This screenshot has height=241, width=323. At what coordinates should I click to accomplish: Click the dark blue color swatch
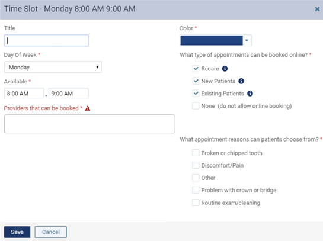[212, 40]
